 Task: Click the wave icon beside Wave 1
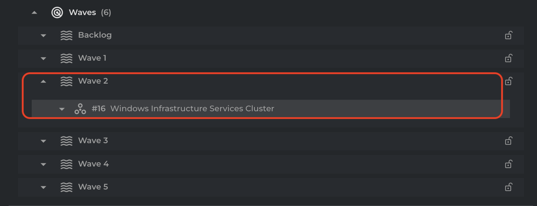pyautogui.click(x=66, y=58)
